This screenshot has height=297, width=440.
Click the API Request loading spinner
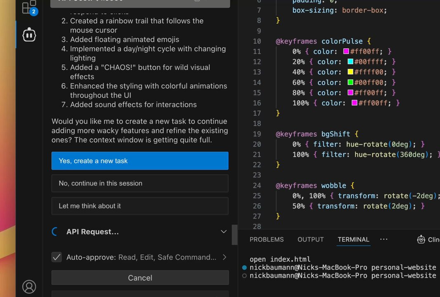(55, 232)
